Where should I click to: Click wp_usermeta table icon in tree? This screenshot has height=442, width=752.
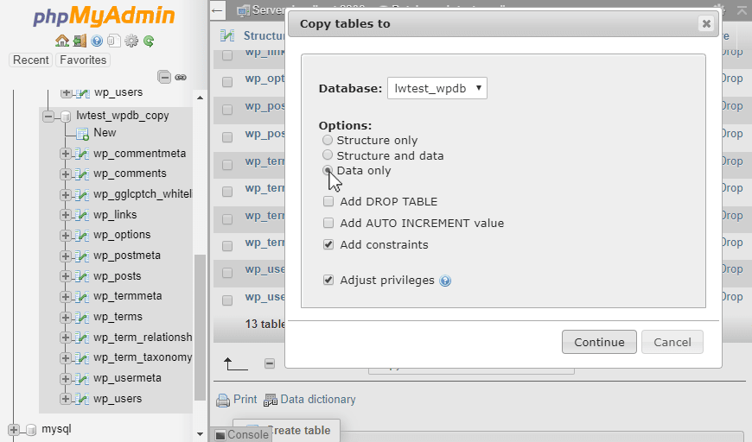coord(82,378)
